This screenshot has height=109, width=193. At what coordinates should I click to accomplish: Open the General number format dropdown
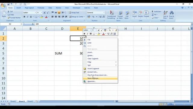104,13
